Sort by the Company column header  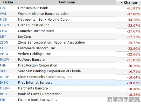[67, 2]
